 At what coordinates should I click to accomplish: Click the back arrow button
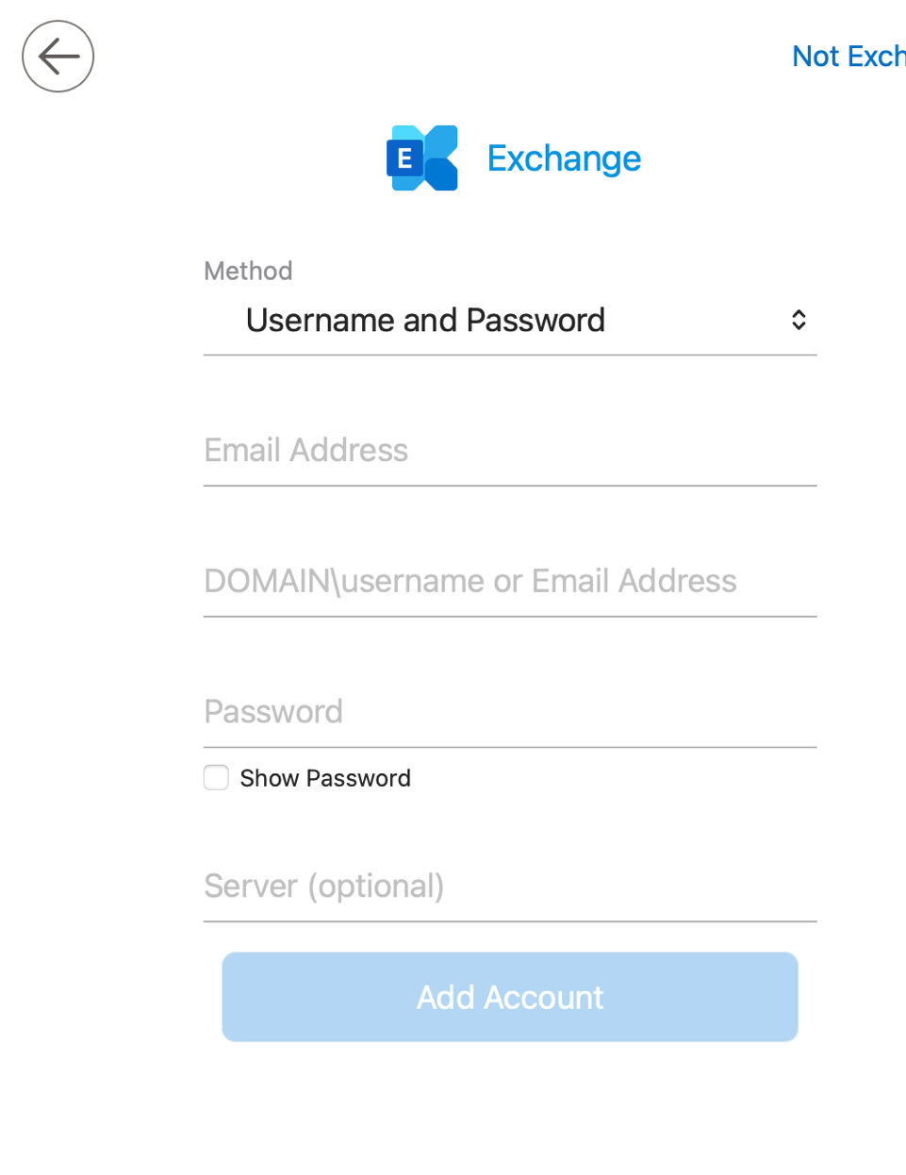tap(58, 57)
